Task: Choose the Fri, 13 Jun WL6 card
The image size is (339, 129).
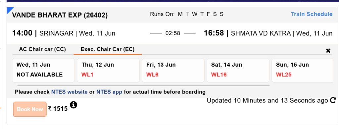Action: click(173, 70)
